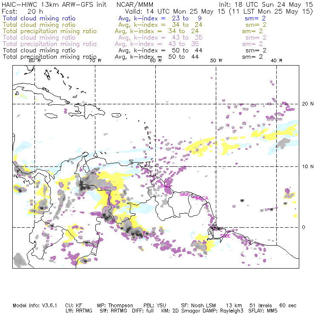Click the '0' equator latitude label
Viewport: 315px width, 315px height.
click(x=304, y=227)
